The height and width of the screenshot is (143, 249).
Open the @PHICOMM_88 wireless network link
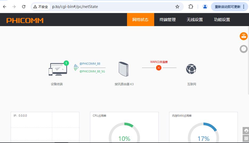[x=90, y=64]
